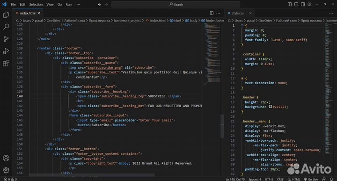Viewport: 337px width, 181px height.
Task: Click the .header__menu selector in style.css
Action: pos(254,121)
